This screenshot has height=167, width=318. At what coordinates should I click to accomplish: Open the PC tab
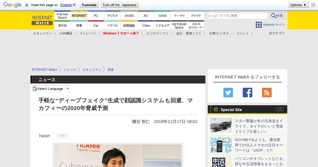click(x=96, y=16)
